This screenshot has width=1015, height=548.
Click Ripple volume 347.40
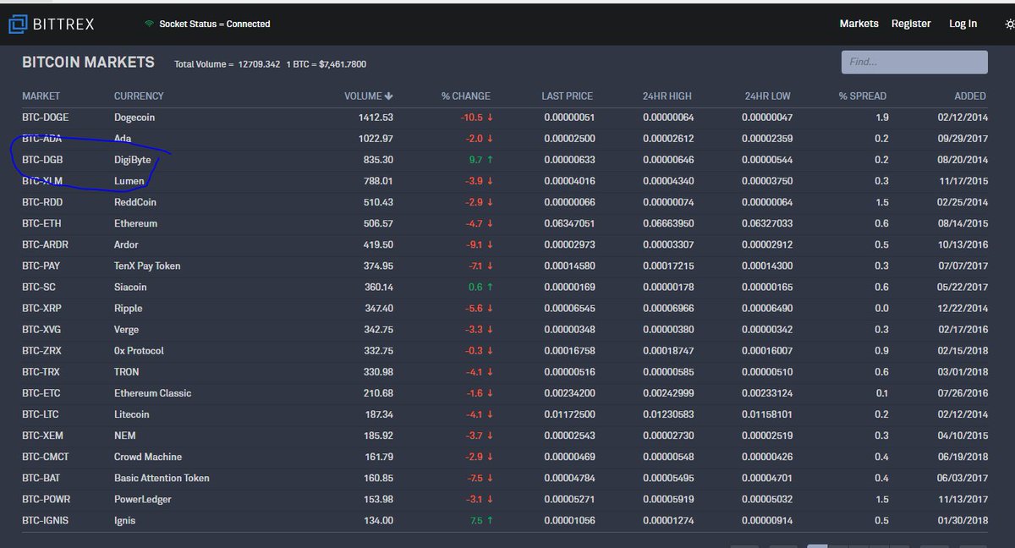[379, 309]
